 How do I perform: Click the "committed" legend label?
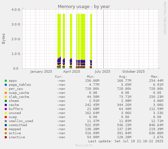(18, 125)
